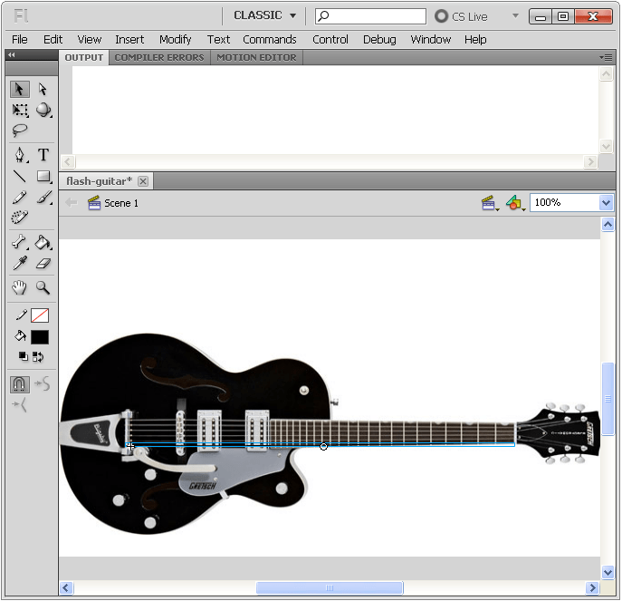
Task: Open the Debug menu
Action: click(379, 39)
